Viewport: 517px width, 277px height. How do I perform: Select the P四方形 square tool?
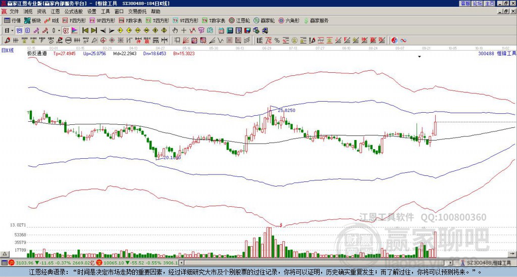coord(74,20)
